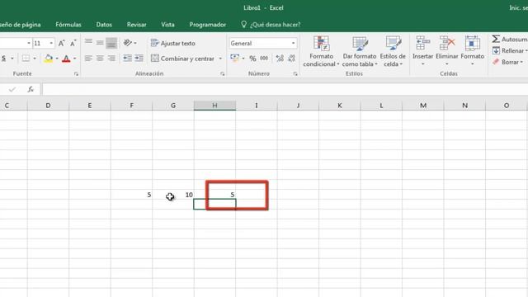Toggle middle vertical alignment

[x=100, y=43]
